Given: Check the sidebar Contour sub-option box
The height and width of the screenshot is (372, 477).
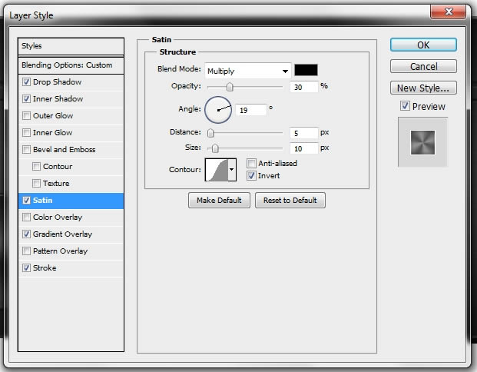Looking at the screenshot, I should coord(37,167).
